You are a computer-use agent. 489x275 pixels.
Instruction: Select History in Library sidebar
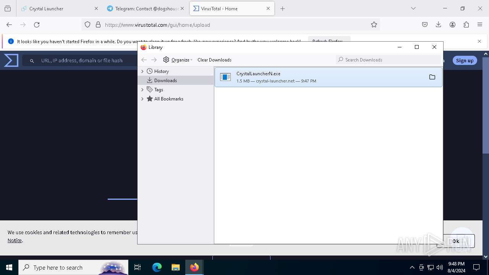pyautogui.click(x=161, y=71)
